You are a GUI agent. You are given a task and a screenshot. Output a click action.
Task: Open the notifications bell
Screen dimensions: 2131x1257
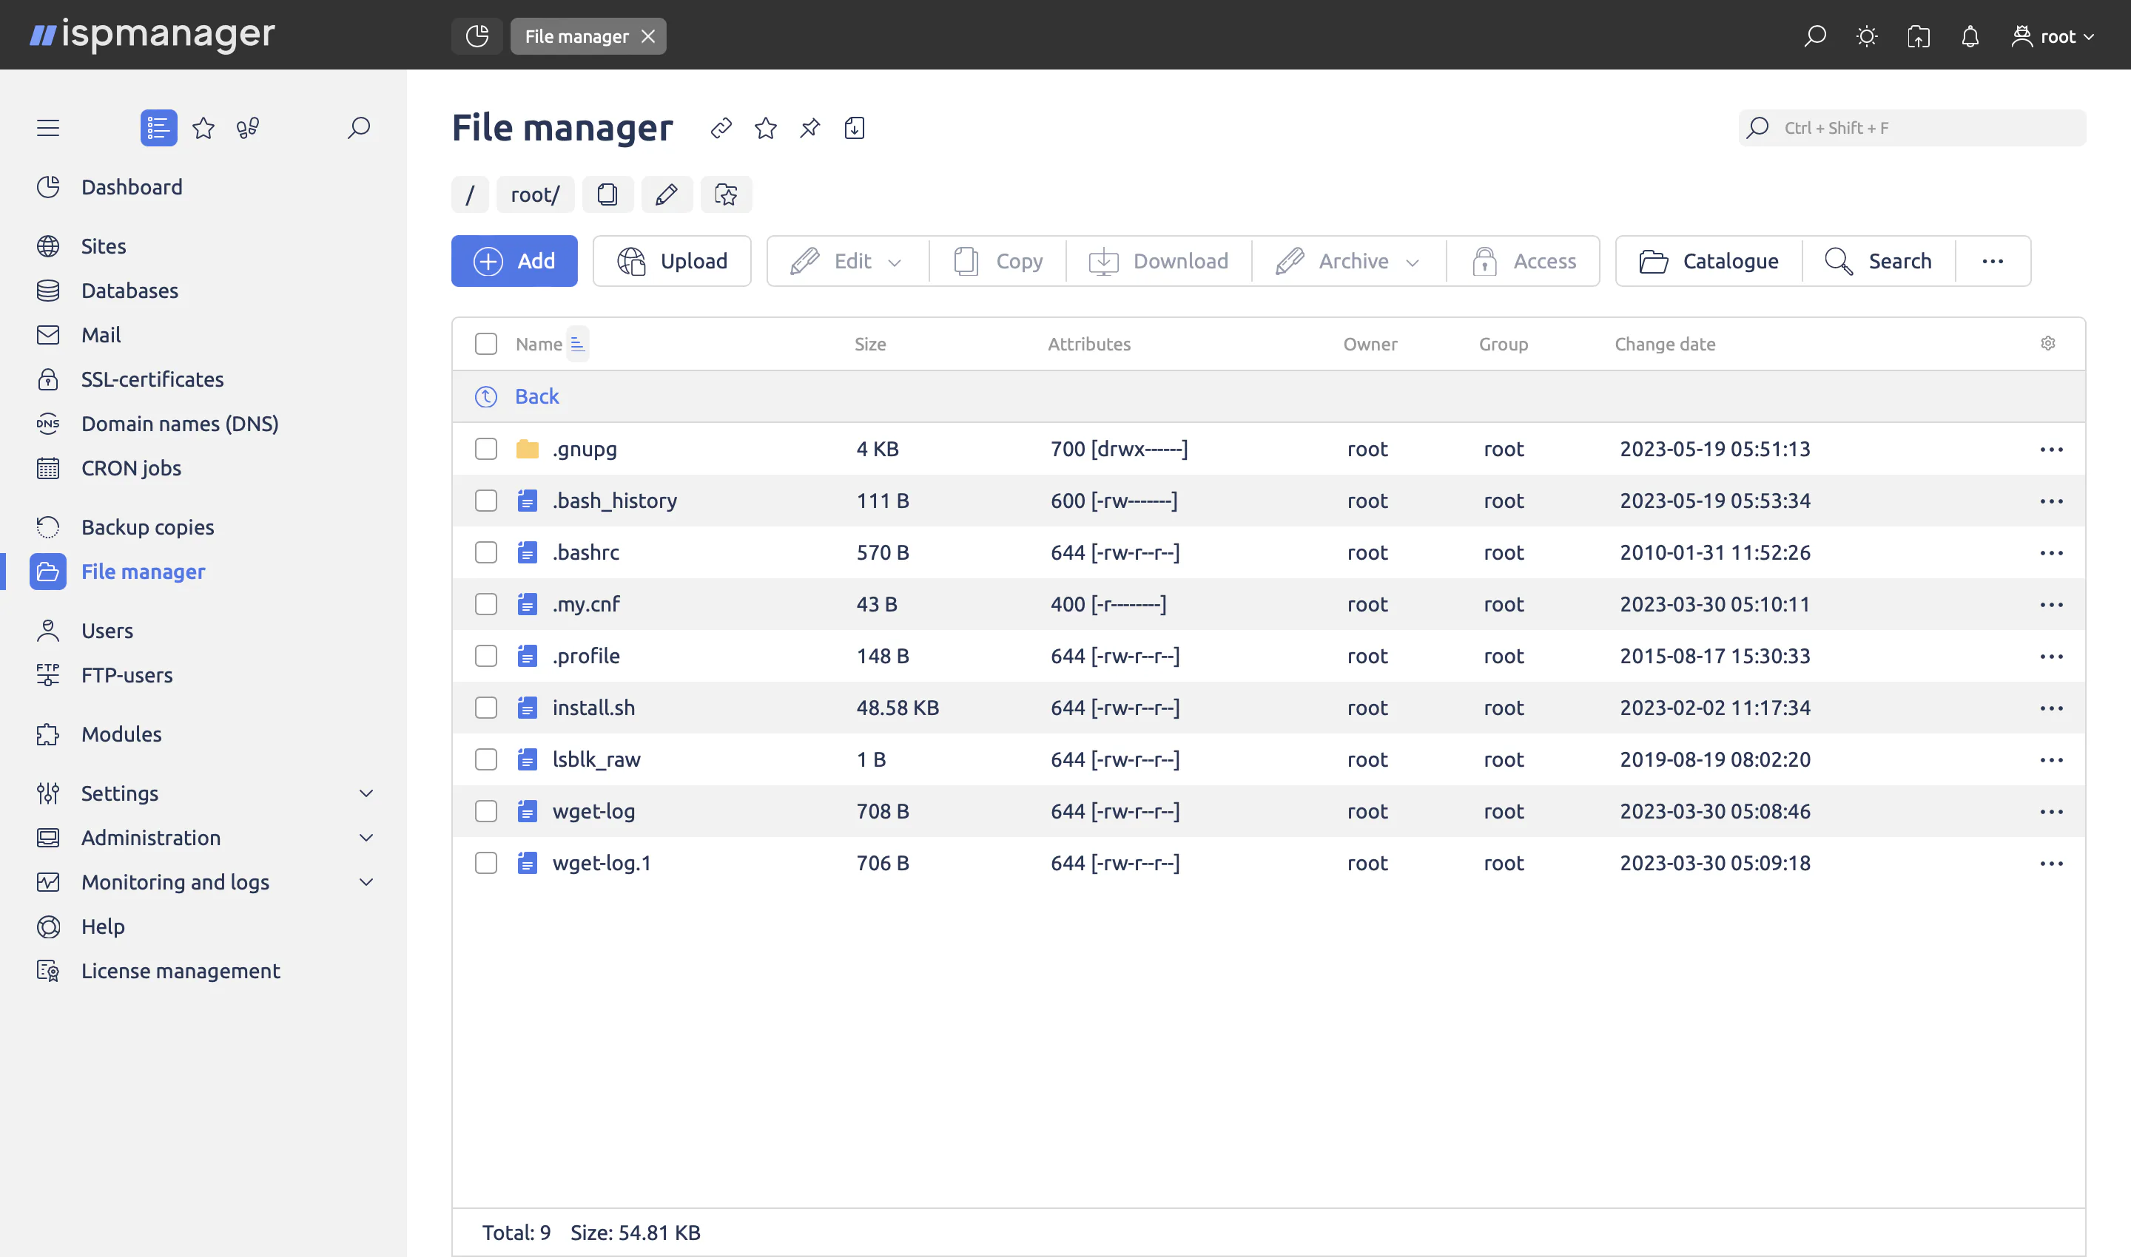[1970, 35]
